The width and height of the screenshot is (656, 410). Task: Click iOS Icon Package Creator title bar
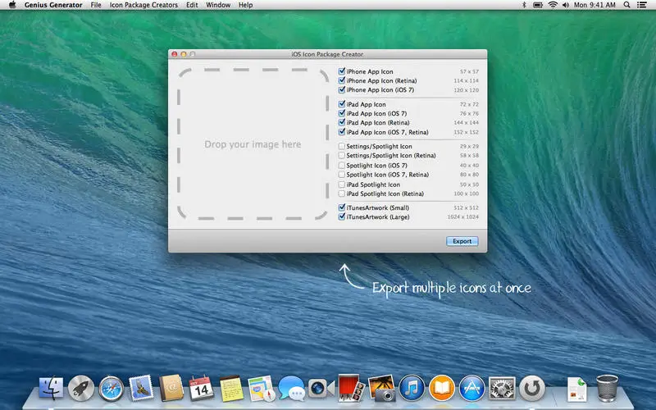(x=327, y=54)
